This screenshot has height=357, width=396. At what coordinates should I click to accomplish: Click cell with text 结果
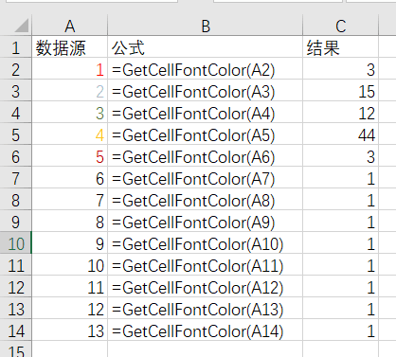[340, 47]
